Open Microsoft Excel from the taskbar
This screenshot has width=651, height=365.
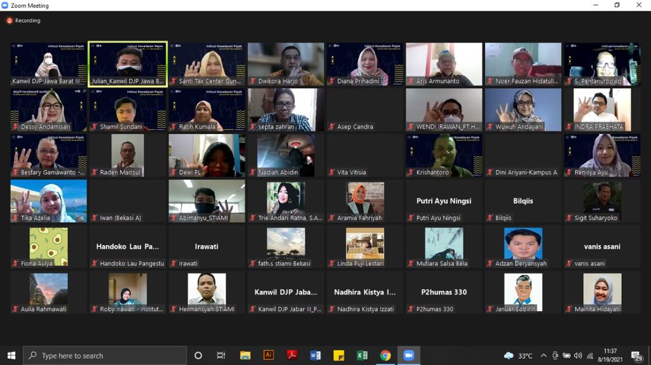pyautogui.click(x=362, y=355)
